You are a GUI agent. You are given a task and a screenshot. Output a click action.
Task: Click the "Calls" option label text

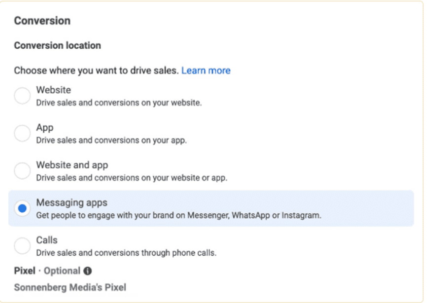[47, 240]
